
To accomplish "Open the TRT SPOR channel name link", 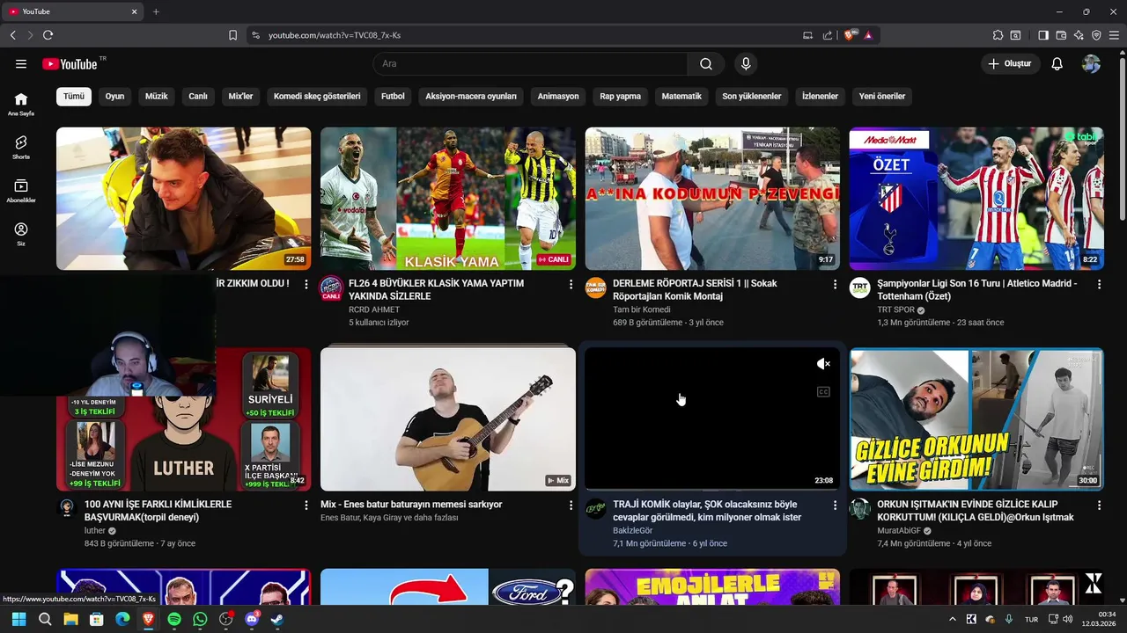I will coord(895,309).
